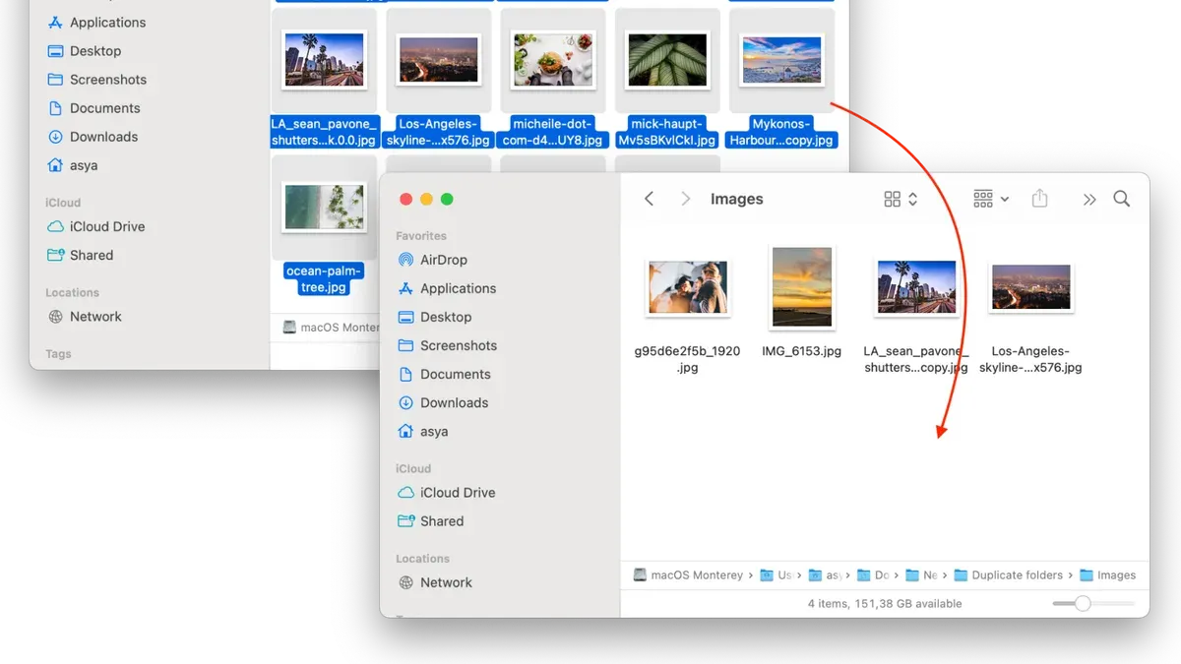
Task: Select Los-Angeles-skyline thumbnail in back window
Action: pyautogui.click(x=438, y=59)
